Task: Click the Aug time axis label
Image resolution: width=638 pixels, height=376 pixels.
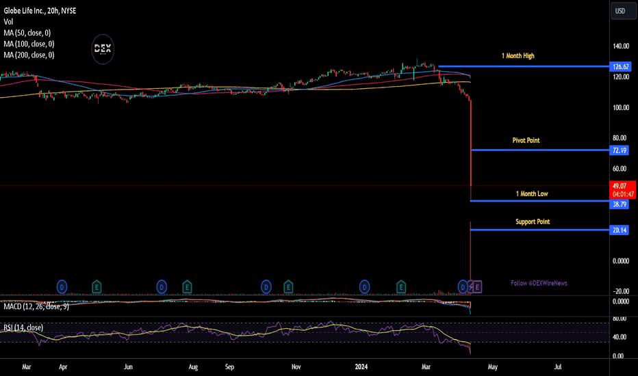Action: coord(193,366)
